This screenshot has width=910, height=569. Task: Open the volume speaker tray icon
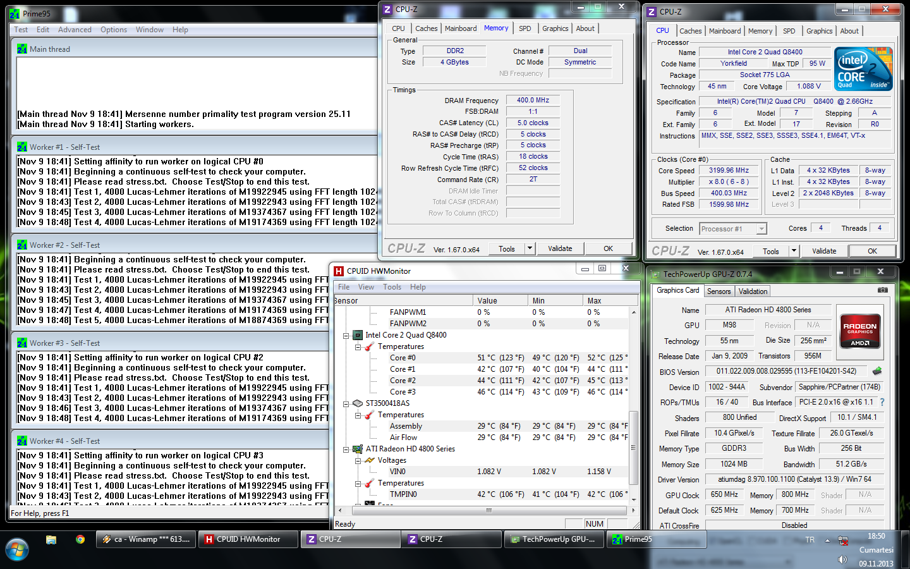click(842, 560)
